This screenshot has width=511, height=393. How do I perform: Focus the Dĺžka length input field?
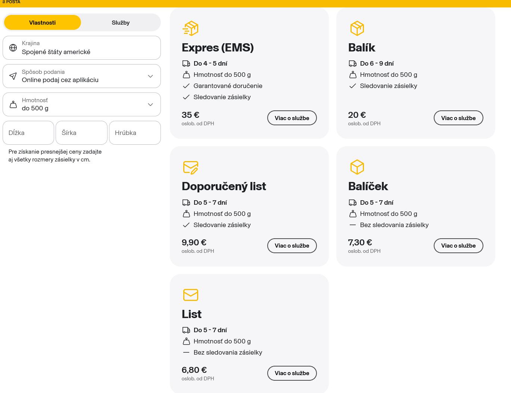pyautogui.click(x=28, y=133)
